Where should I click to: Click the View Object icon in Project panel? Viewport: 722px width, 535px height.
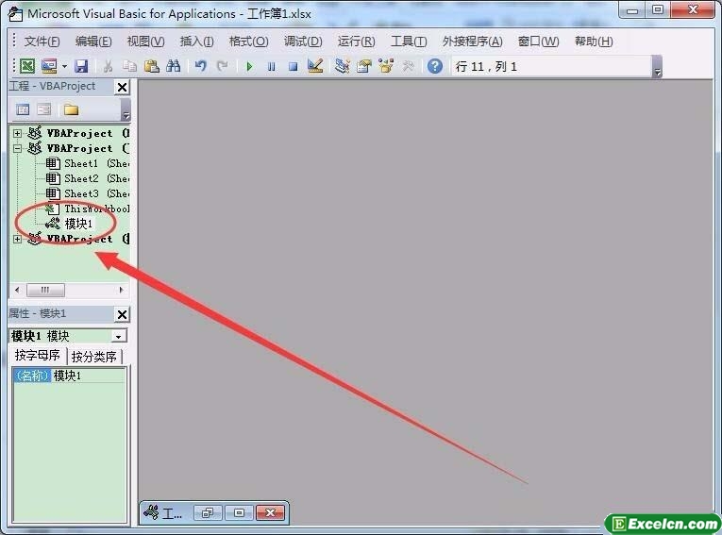(x=44, y=109)
